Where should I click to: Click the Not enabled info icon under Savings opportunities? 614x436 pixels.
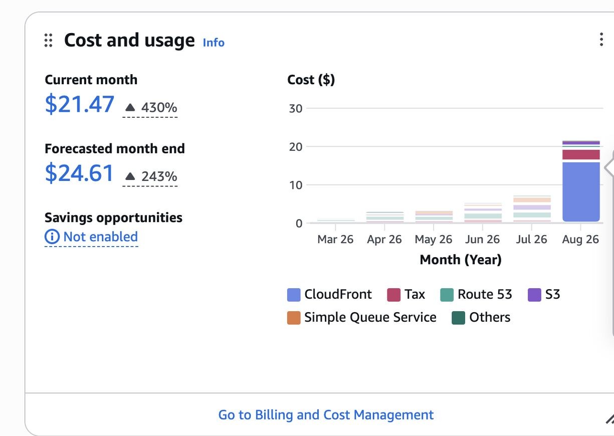coord(52,237)
